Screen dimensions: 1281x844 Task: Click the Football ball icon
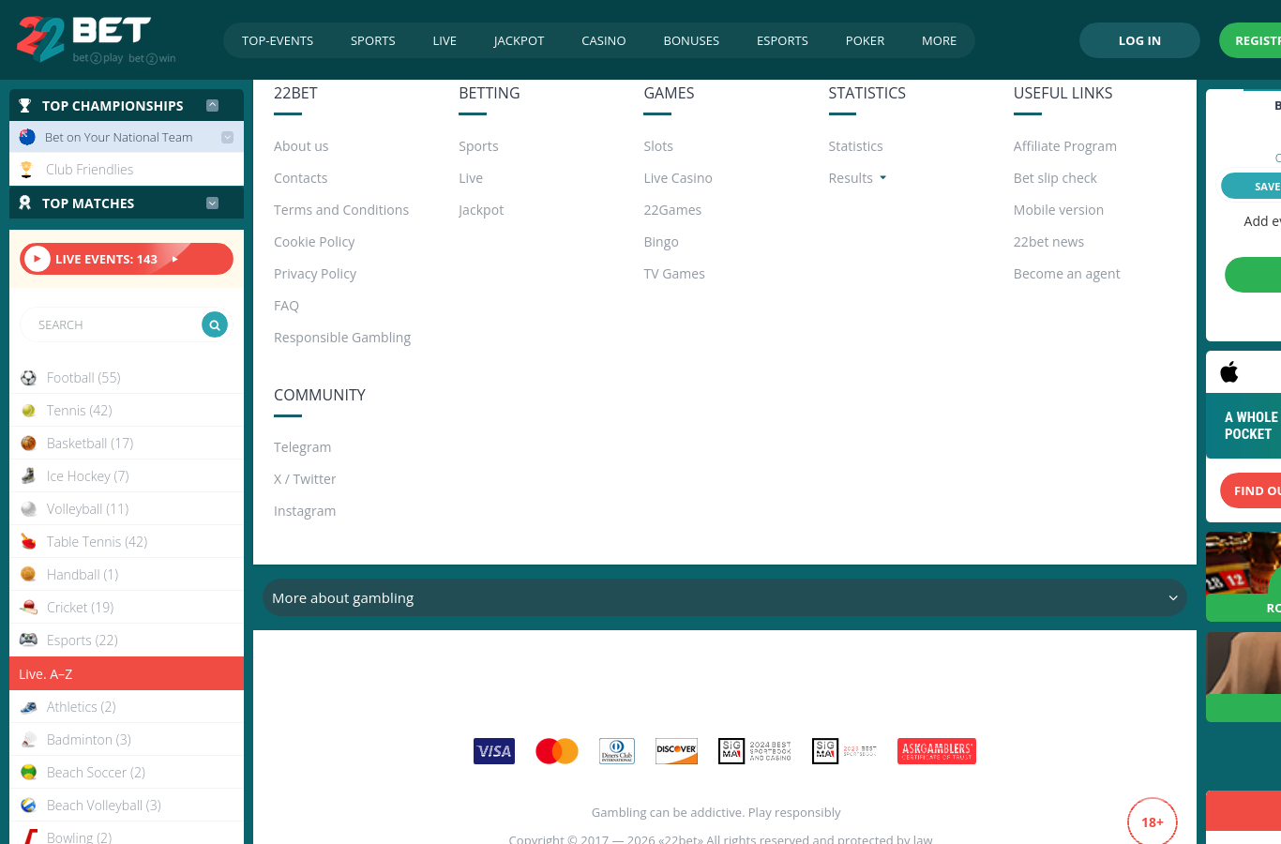pyautogui.click(x=28, y=378)
